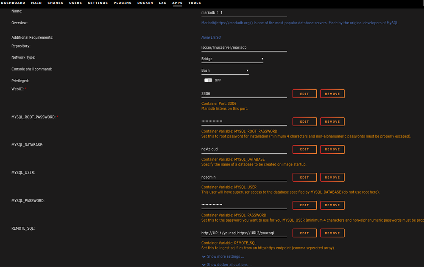Open the Dashboard tab
Screen dimensions: 424x267
(x=13, y=3)
